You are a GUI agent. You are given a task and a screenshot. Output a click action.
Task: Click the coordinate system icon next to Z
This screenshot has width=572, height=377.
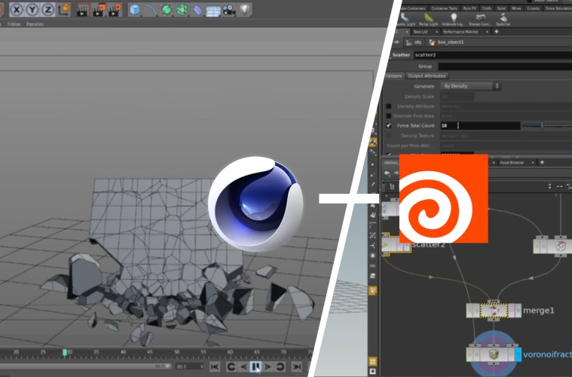coord(64,10)
